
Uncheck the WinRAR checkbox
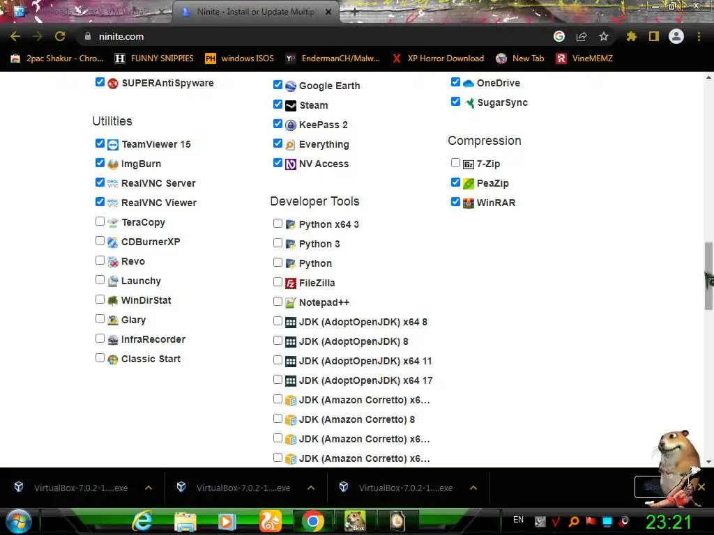click(x=455, y=201)
